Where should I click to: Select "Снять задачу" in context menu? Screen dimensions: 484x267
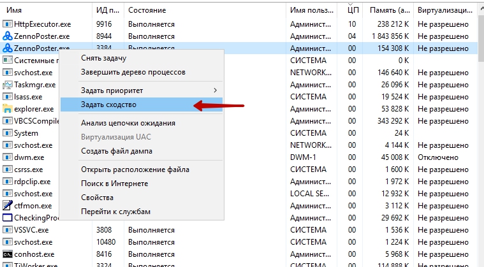pos(103,58)
